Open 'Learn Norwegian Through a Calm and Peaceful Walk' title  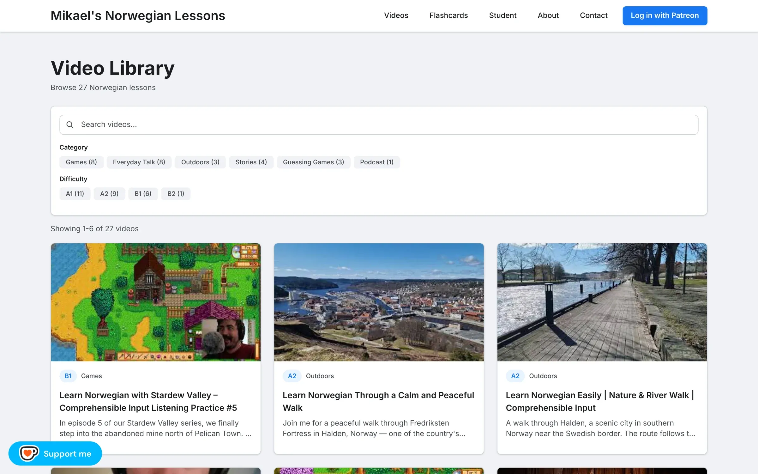pyautogui.click(x=378, y=402)
